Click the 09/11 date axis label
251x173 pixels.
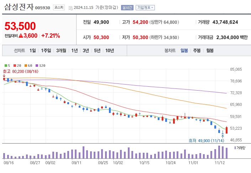pos(77,163)
